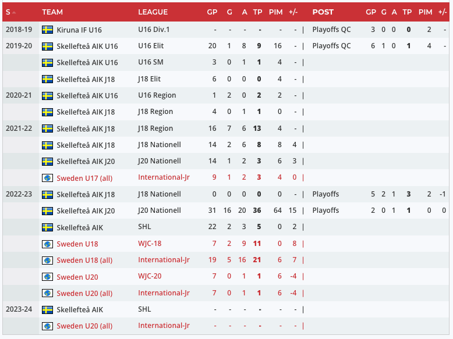
Task: Open the WJC-20 league link
Action: point(150,277)
